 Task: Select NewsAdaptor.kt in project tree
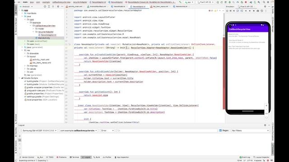pyautogui.click(x=48, y=35)
